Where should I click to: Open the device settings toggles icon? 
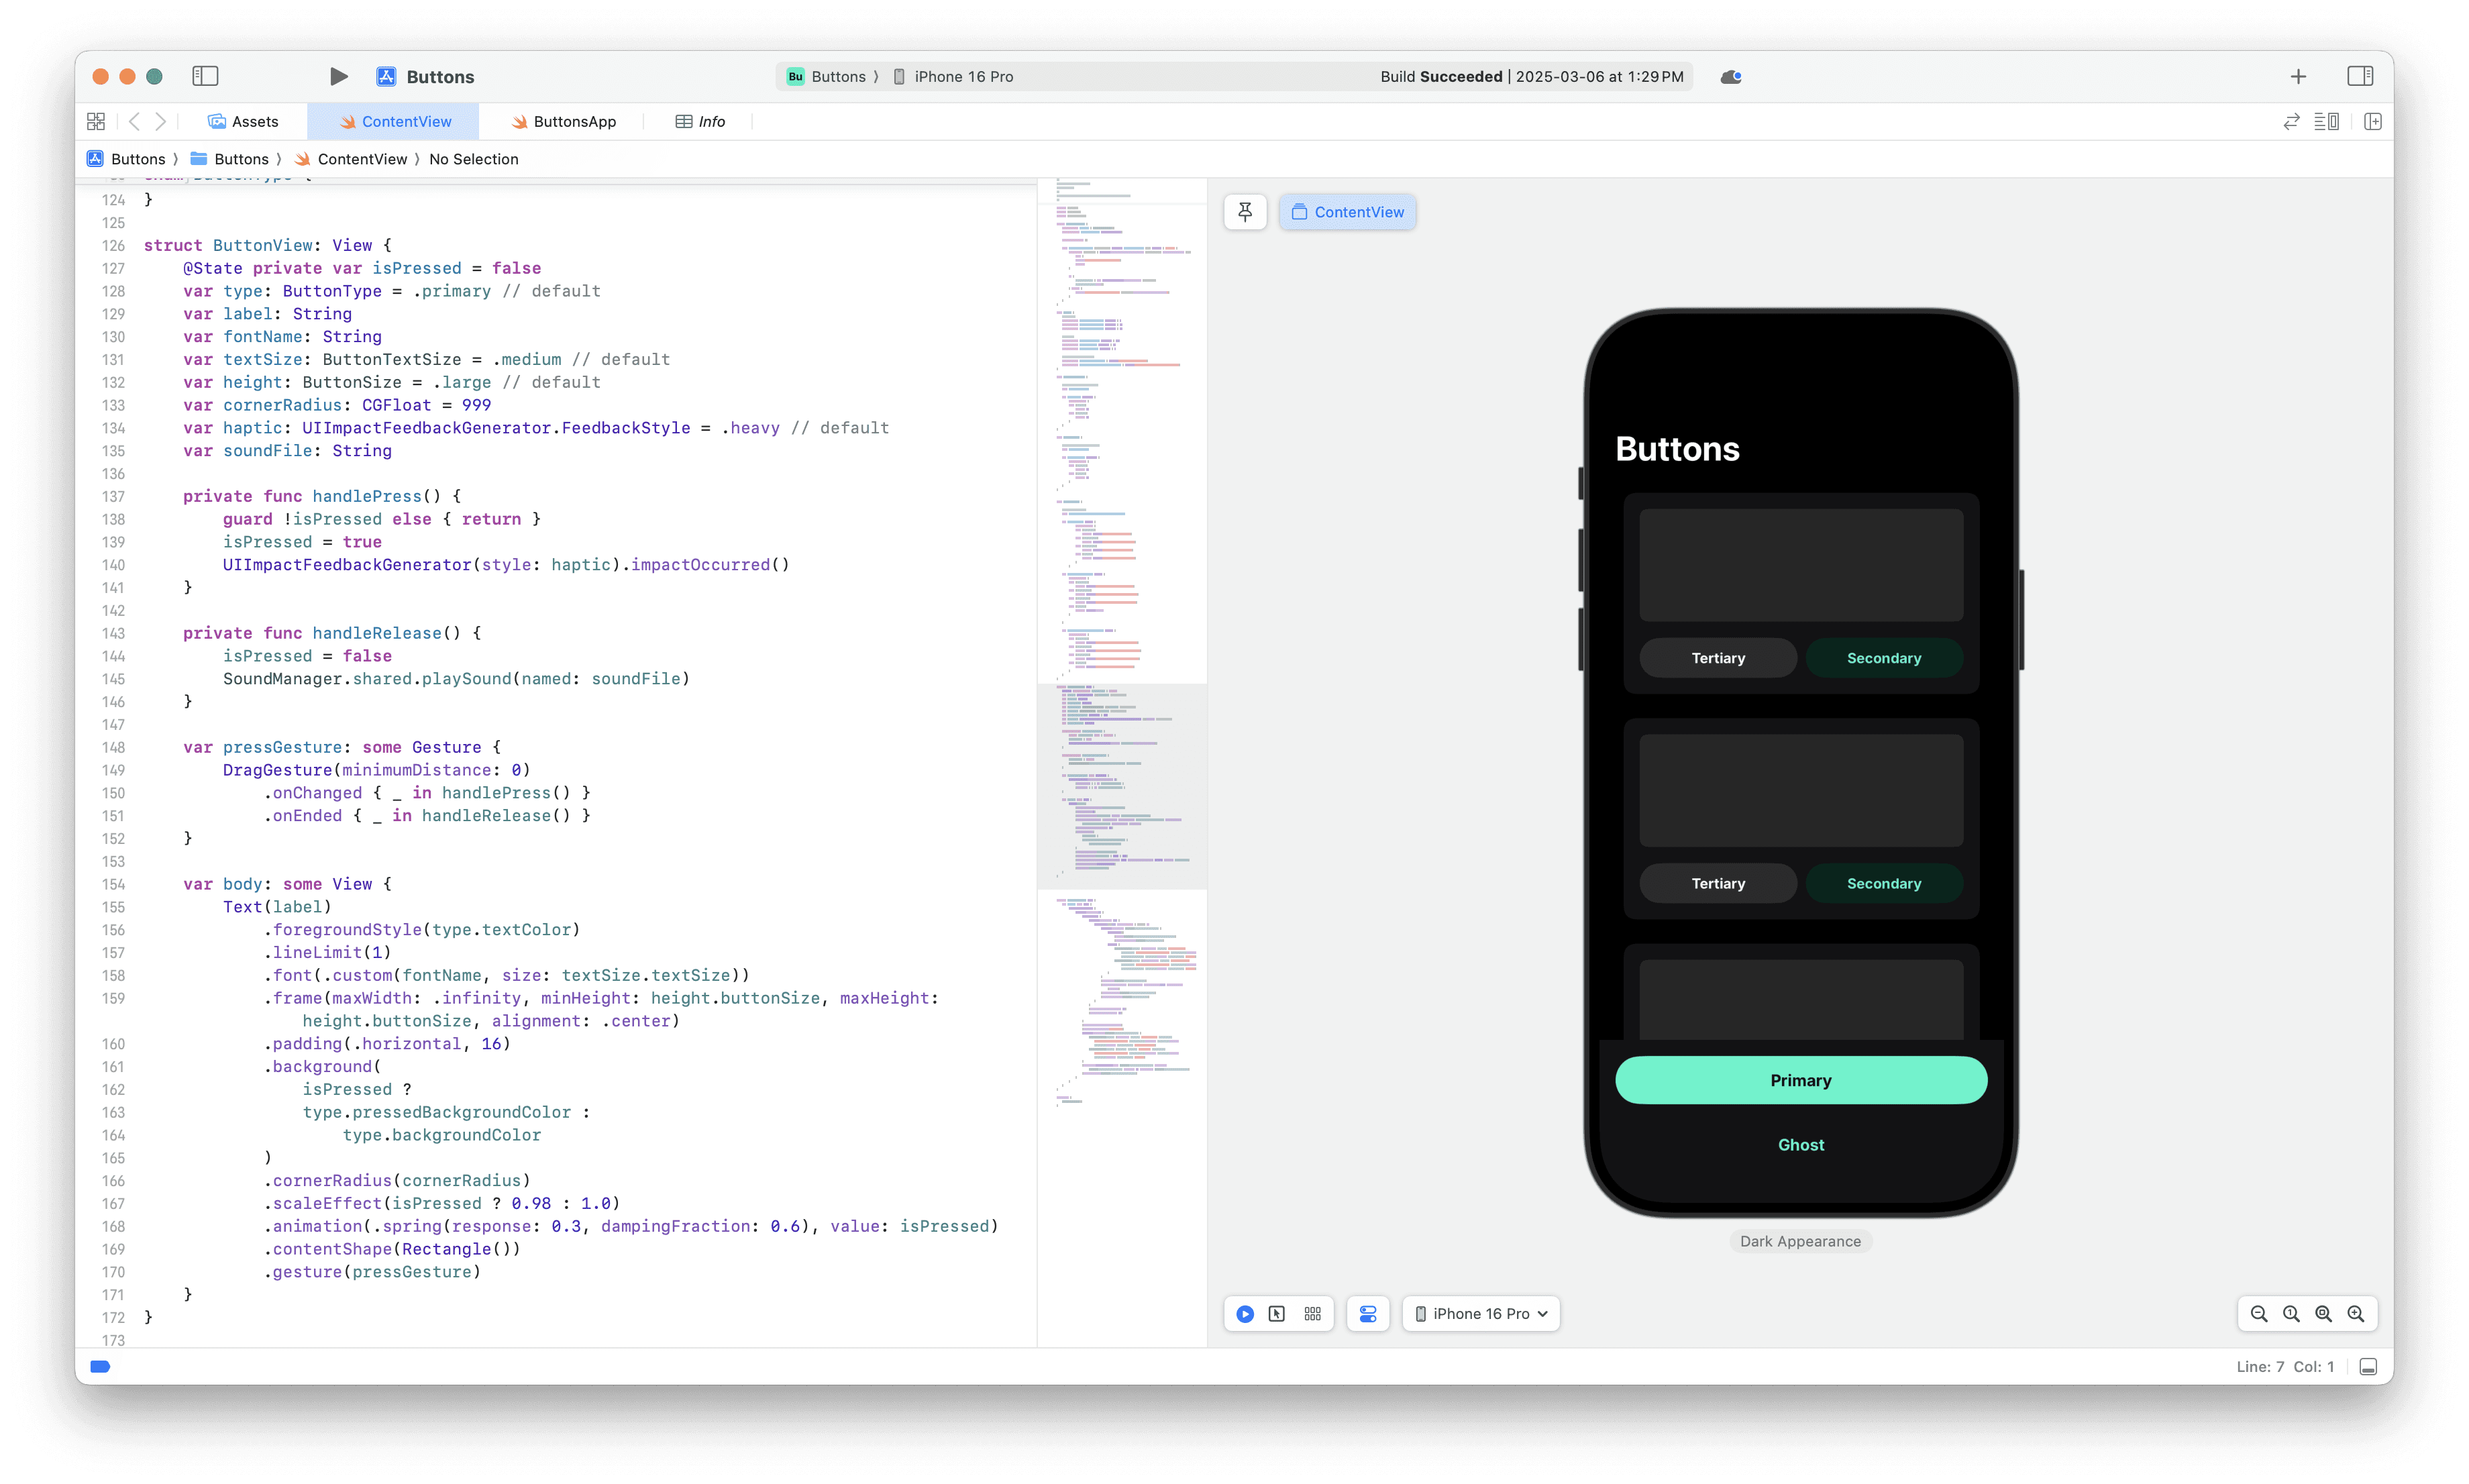coord(1367,1314)
